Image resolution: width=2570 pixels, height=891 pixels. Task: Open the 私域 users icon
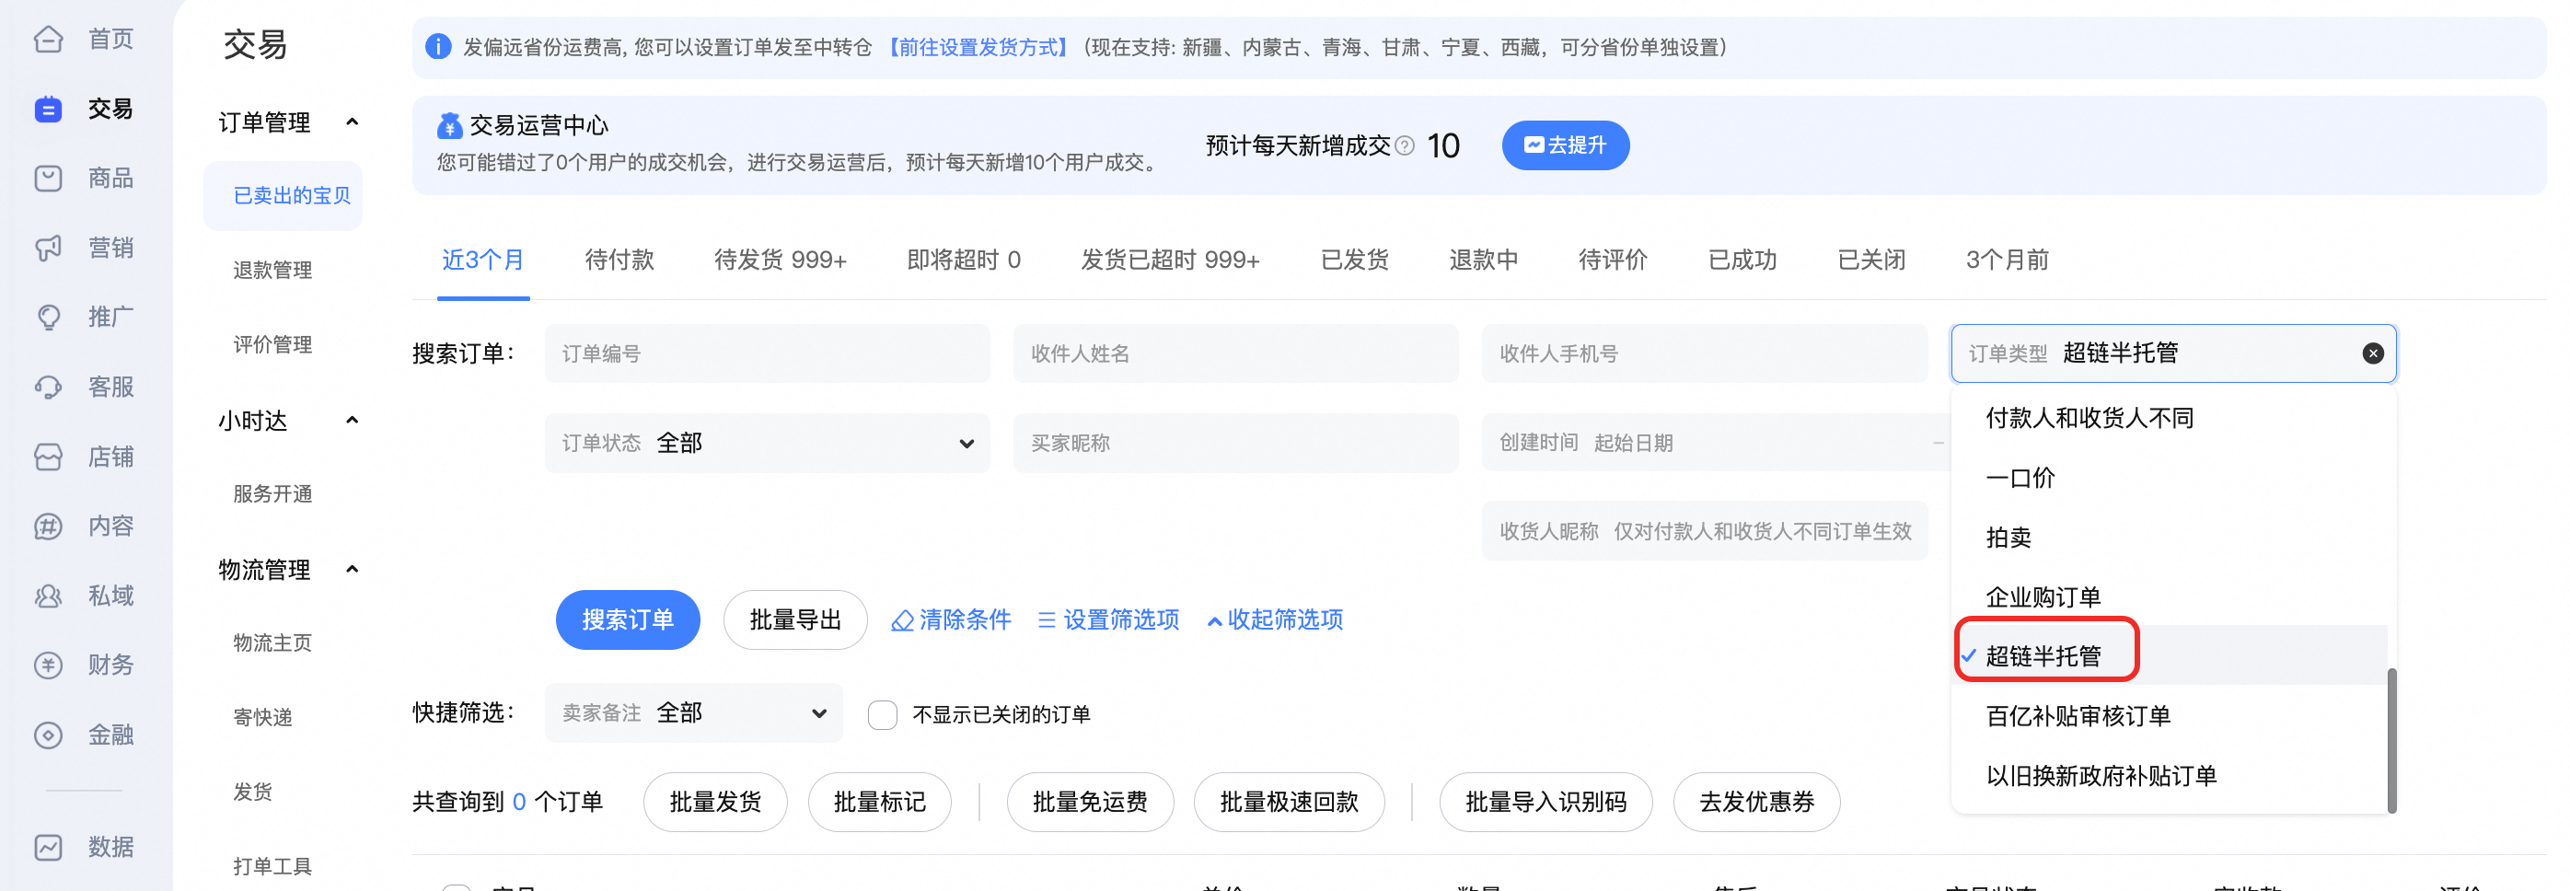coord(48,596)
